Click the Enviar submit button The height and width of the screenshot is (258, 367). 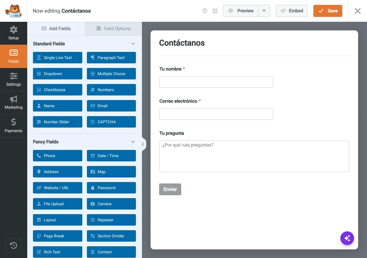click(170, 189)
